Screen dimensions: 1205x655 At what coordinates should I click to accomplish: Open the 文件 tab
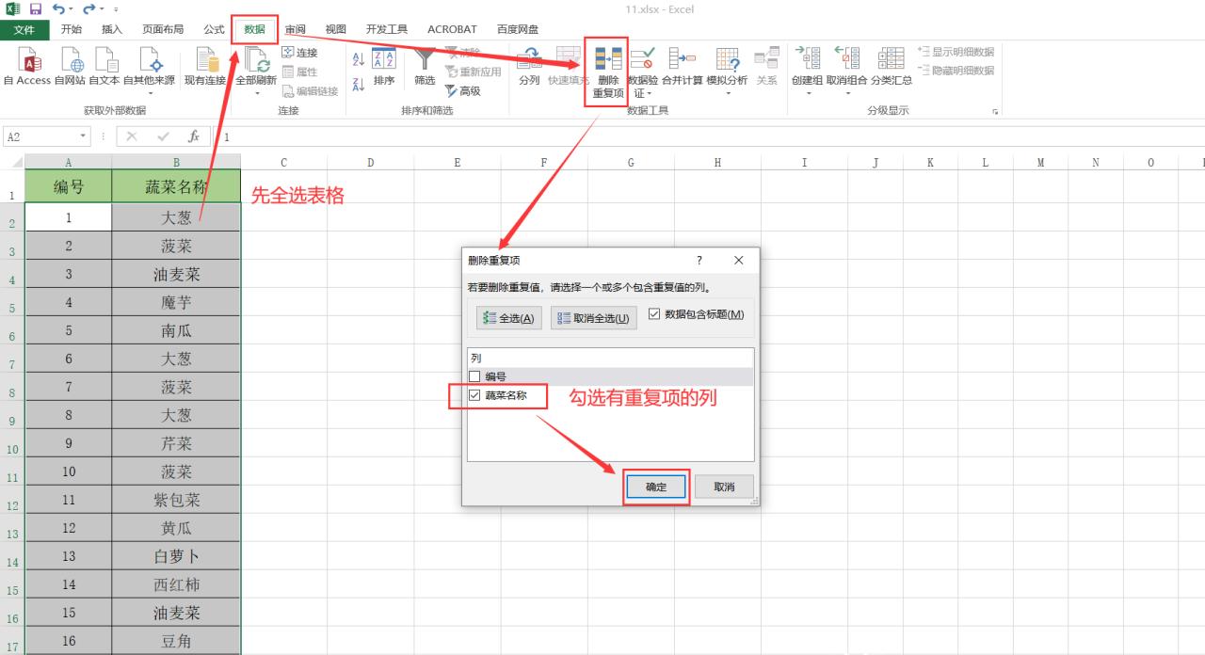tap(24, 29)
